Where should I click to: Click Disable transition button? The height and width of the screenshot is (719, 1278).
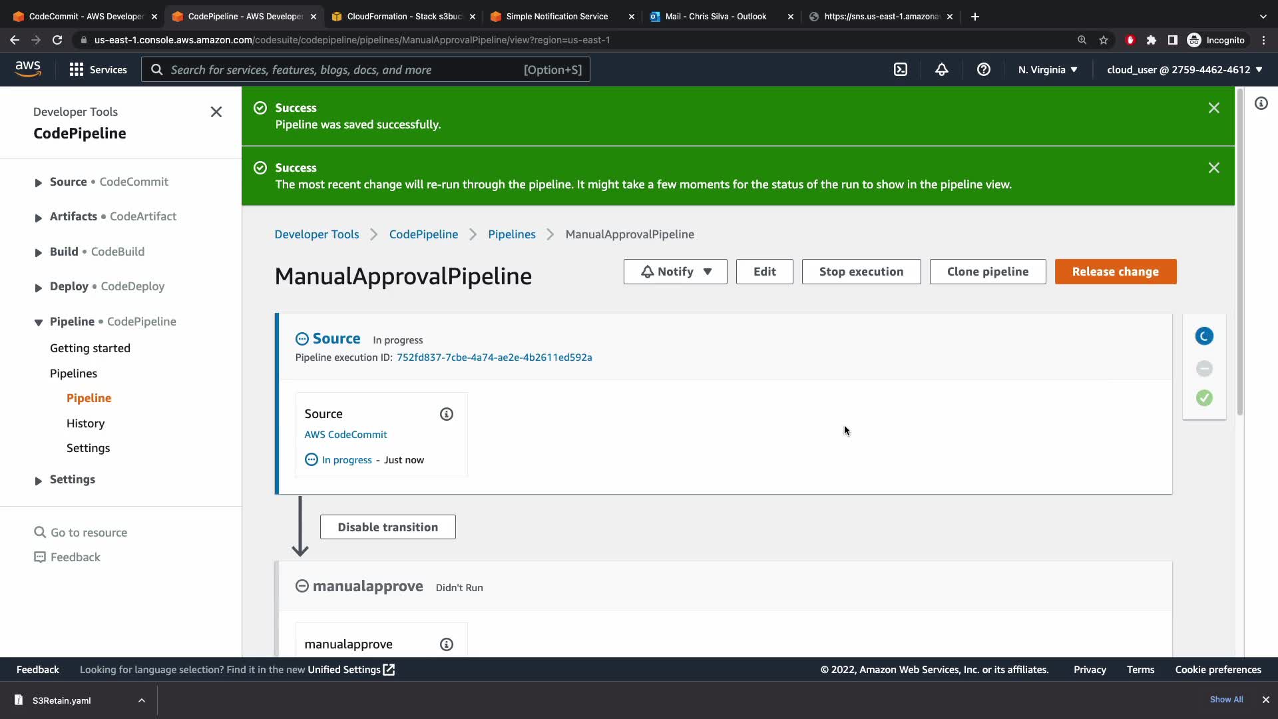[x=387, y=527]
